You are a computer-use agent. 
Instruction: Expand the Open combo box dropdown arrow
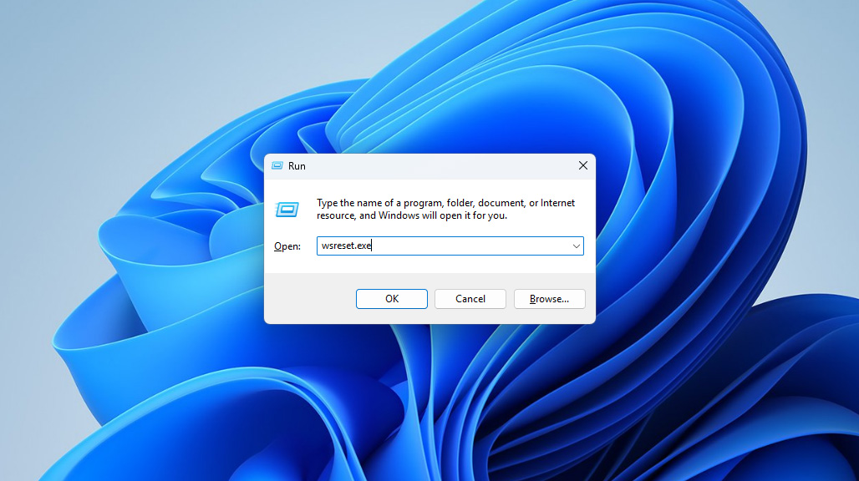(576, 246)
